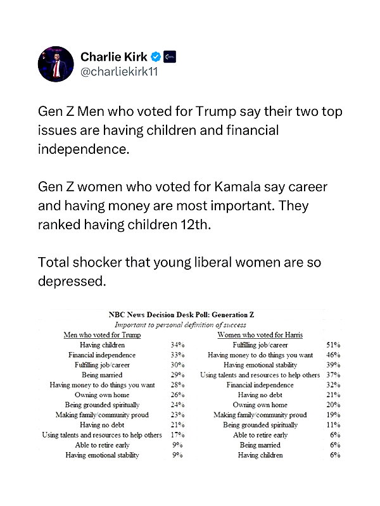Click 'Being grounded spiritually' at 24%
Image resolution: width=380 pixels, height=506 pixels.
click(x=125, y=405)
